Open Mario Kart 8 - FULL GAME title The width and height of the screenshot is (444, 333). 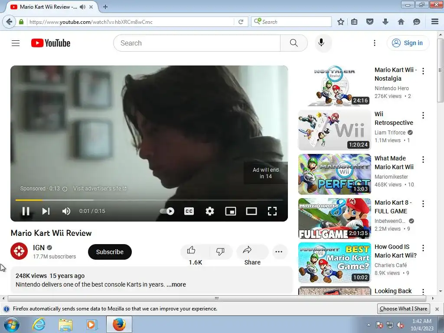tap(393, 207)
